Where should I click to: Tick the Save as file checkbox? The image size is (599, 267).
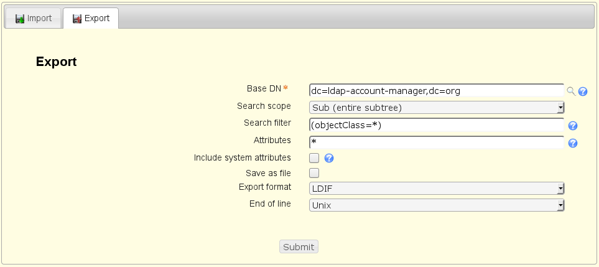(314, 173)
